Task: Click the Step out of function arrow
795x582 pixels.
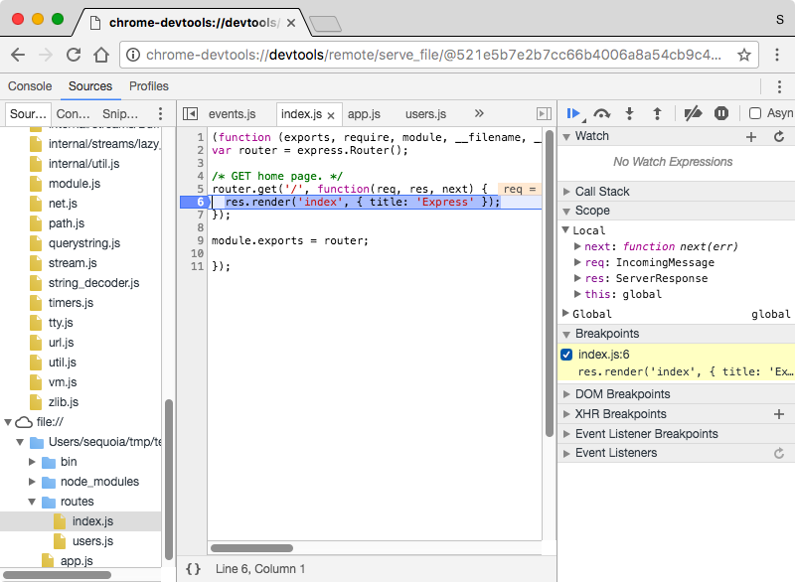Action: (x=657, y=113)
